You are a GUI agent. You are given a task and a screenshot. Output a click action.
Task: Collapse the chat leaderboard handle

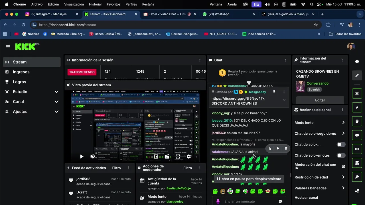coord(249,83)
